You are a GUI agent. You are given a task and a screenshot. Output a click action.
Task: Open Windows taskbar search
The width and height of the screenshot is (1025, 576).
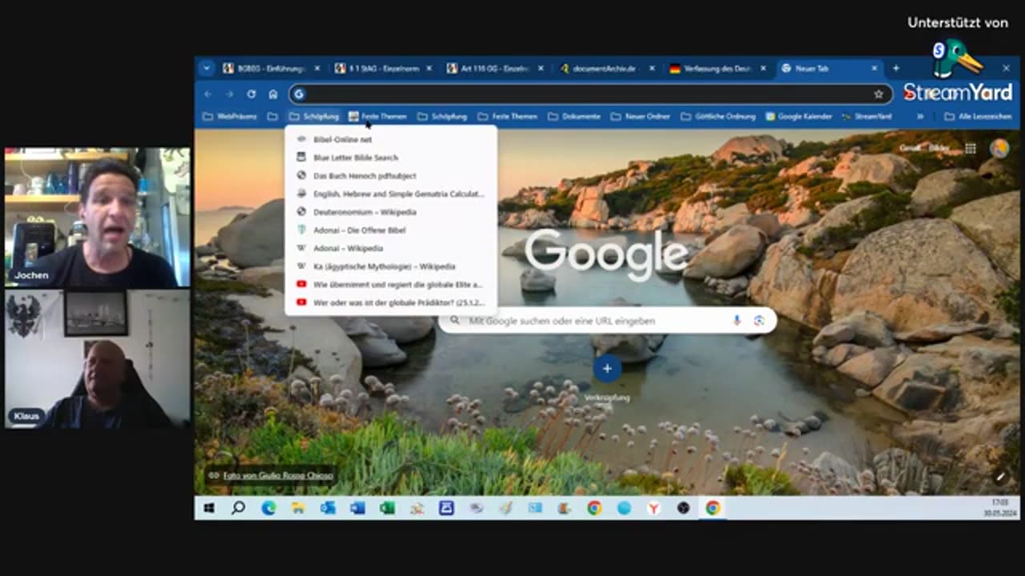(x=238, y=508)
